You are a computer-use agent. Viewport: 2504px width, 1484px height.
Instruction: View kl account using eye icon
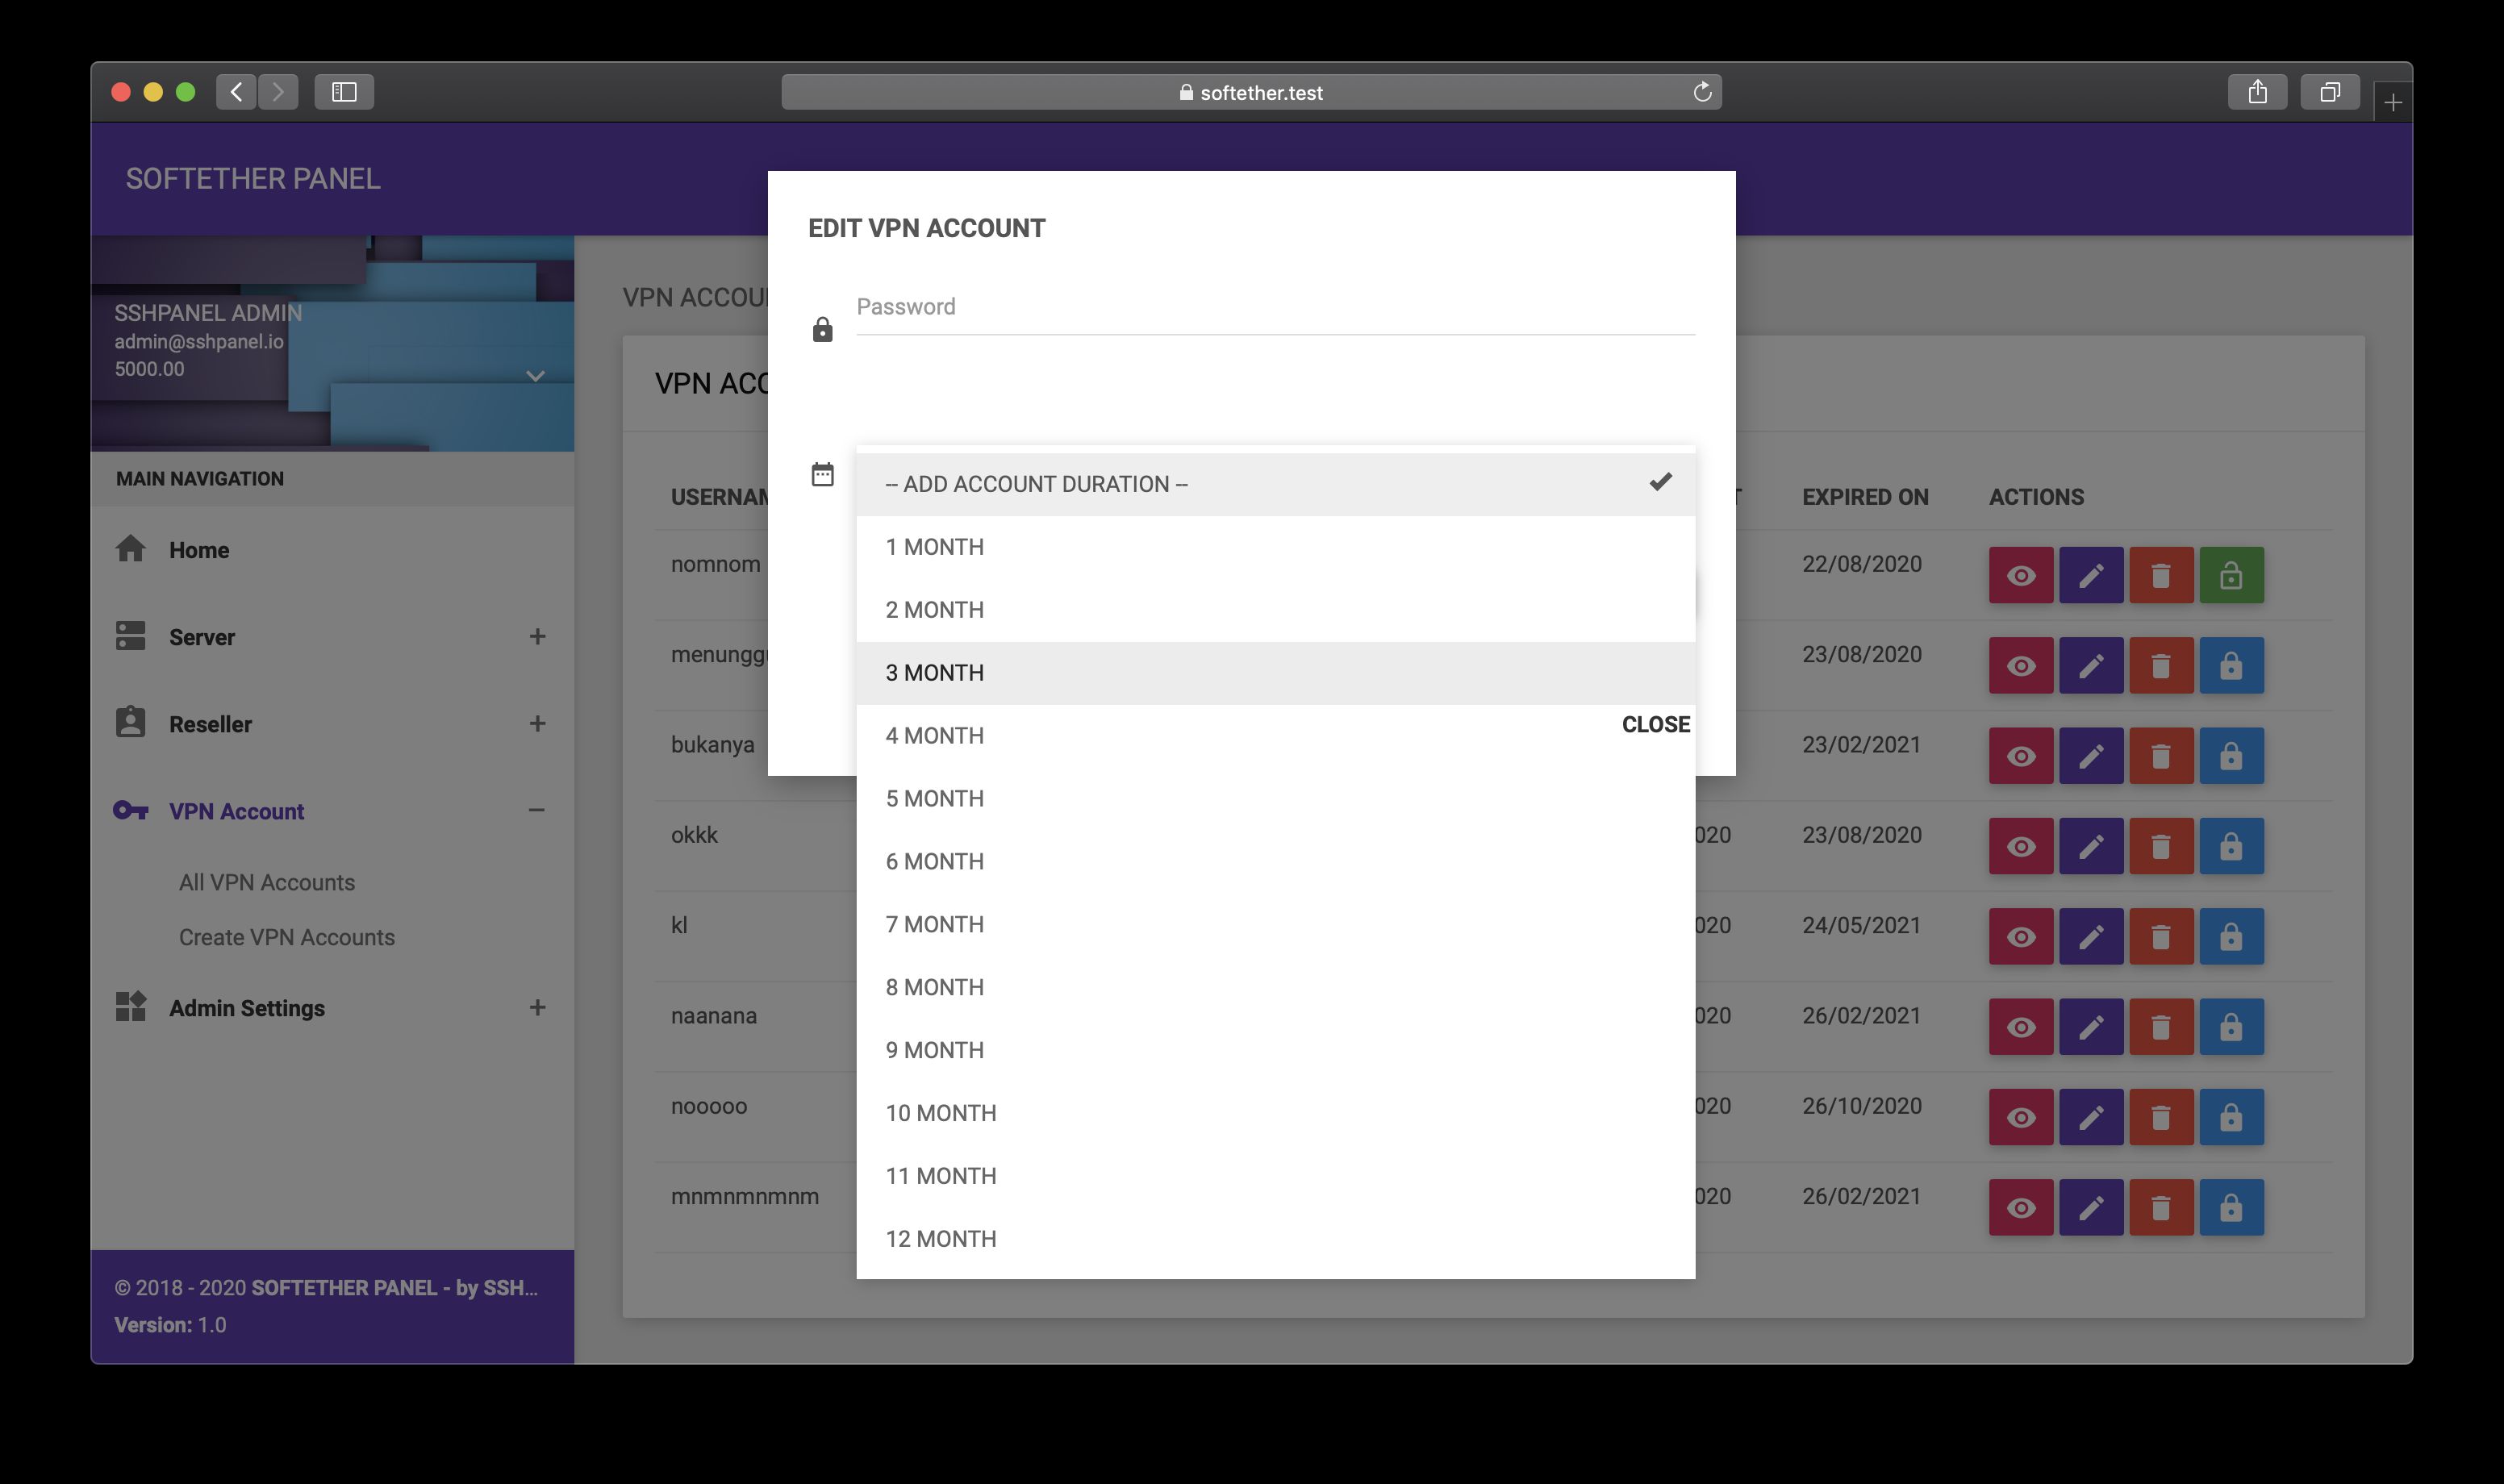(2020, 937)
